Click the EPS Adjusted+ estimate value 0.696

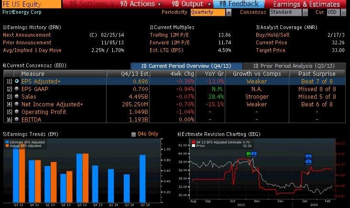pyautogui.click(x=141, y=82)
